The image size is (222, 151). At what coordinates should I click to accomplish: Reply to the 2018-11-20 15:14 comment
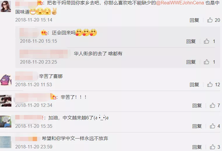[194, 20]
